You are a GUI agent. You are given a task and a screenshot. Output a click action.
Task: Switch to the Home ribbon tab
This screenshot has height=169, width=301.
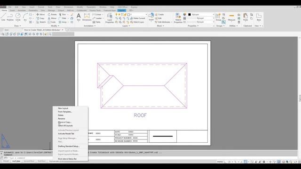click(x=4, y=10)
